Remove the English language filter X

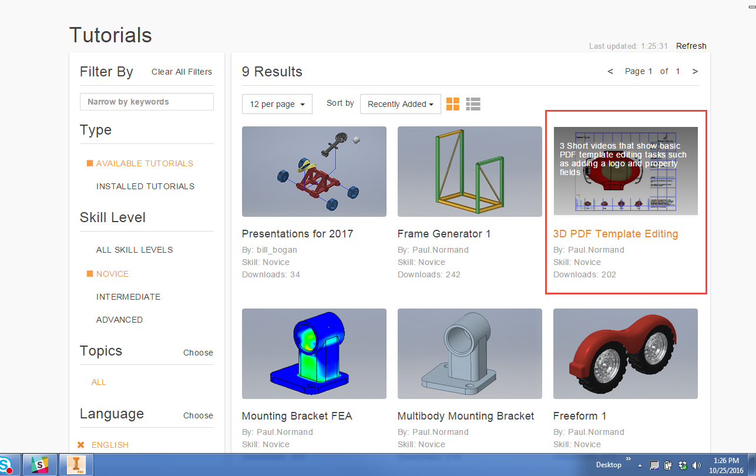pos(81,445)
